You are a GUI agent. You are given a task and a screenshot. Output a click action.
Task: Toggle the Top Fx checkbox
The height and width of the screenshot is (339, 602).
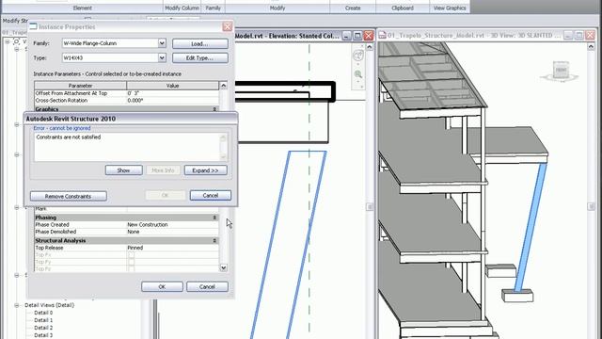(132, 255)
